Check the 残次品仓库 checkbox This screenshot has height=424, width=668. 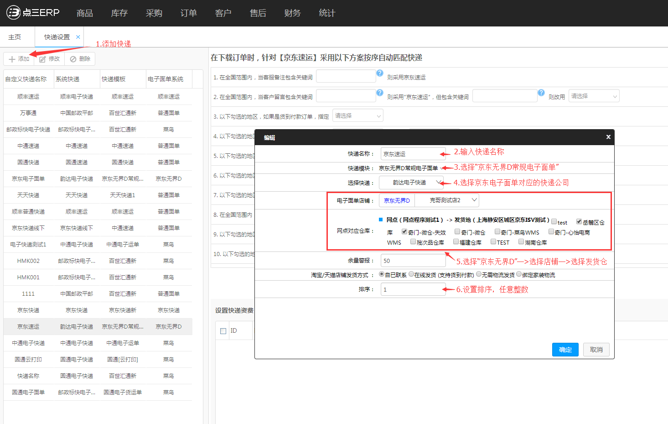point(413,241)
